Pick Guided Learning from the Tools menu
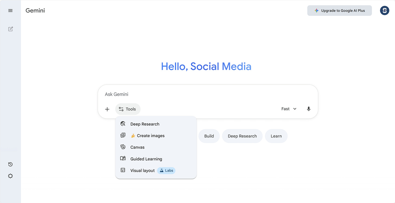The image size is (395, 203). tap(156, 159)
